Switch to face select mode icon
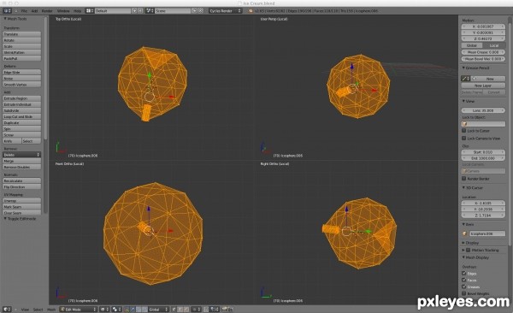The image size is (513, 313). [186, 309]
